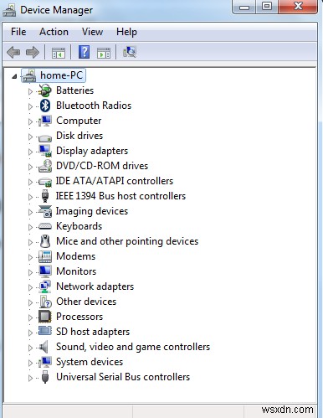The height and width of the screenshot is (418, 323).
Task: Expand the Universal Serial Bus controllers arrow
Action: point(30,378)
